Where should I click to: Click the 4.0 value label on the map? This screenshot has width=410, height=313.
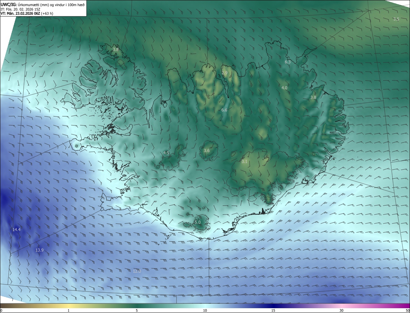tap(284, 88)
